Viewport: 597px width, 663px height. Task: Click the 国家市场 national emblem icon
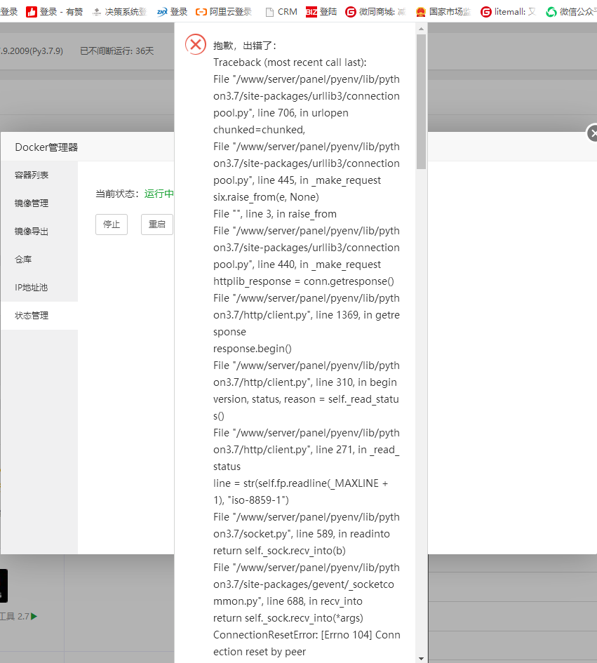coord(420,12)
